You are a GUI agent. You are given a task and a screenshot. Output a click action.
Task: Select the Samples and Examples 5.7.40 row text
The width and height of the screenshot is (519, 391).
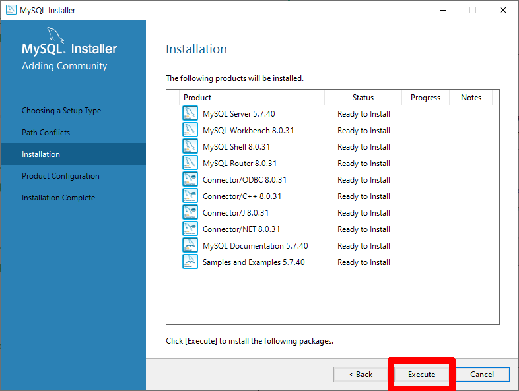pos(254,263)
